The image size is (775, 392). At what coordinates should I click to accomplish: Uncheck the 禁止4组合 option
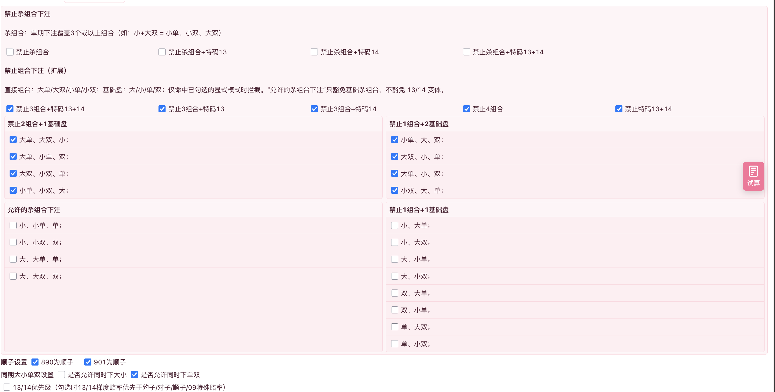(466, 109)
